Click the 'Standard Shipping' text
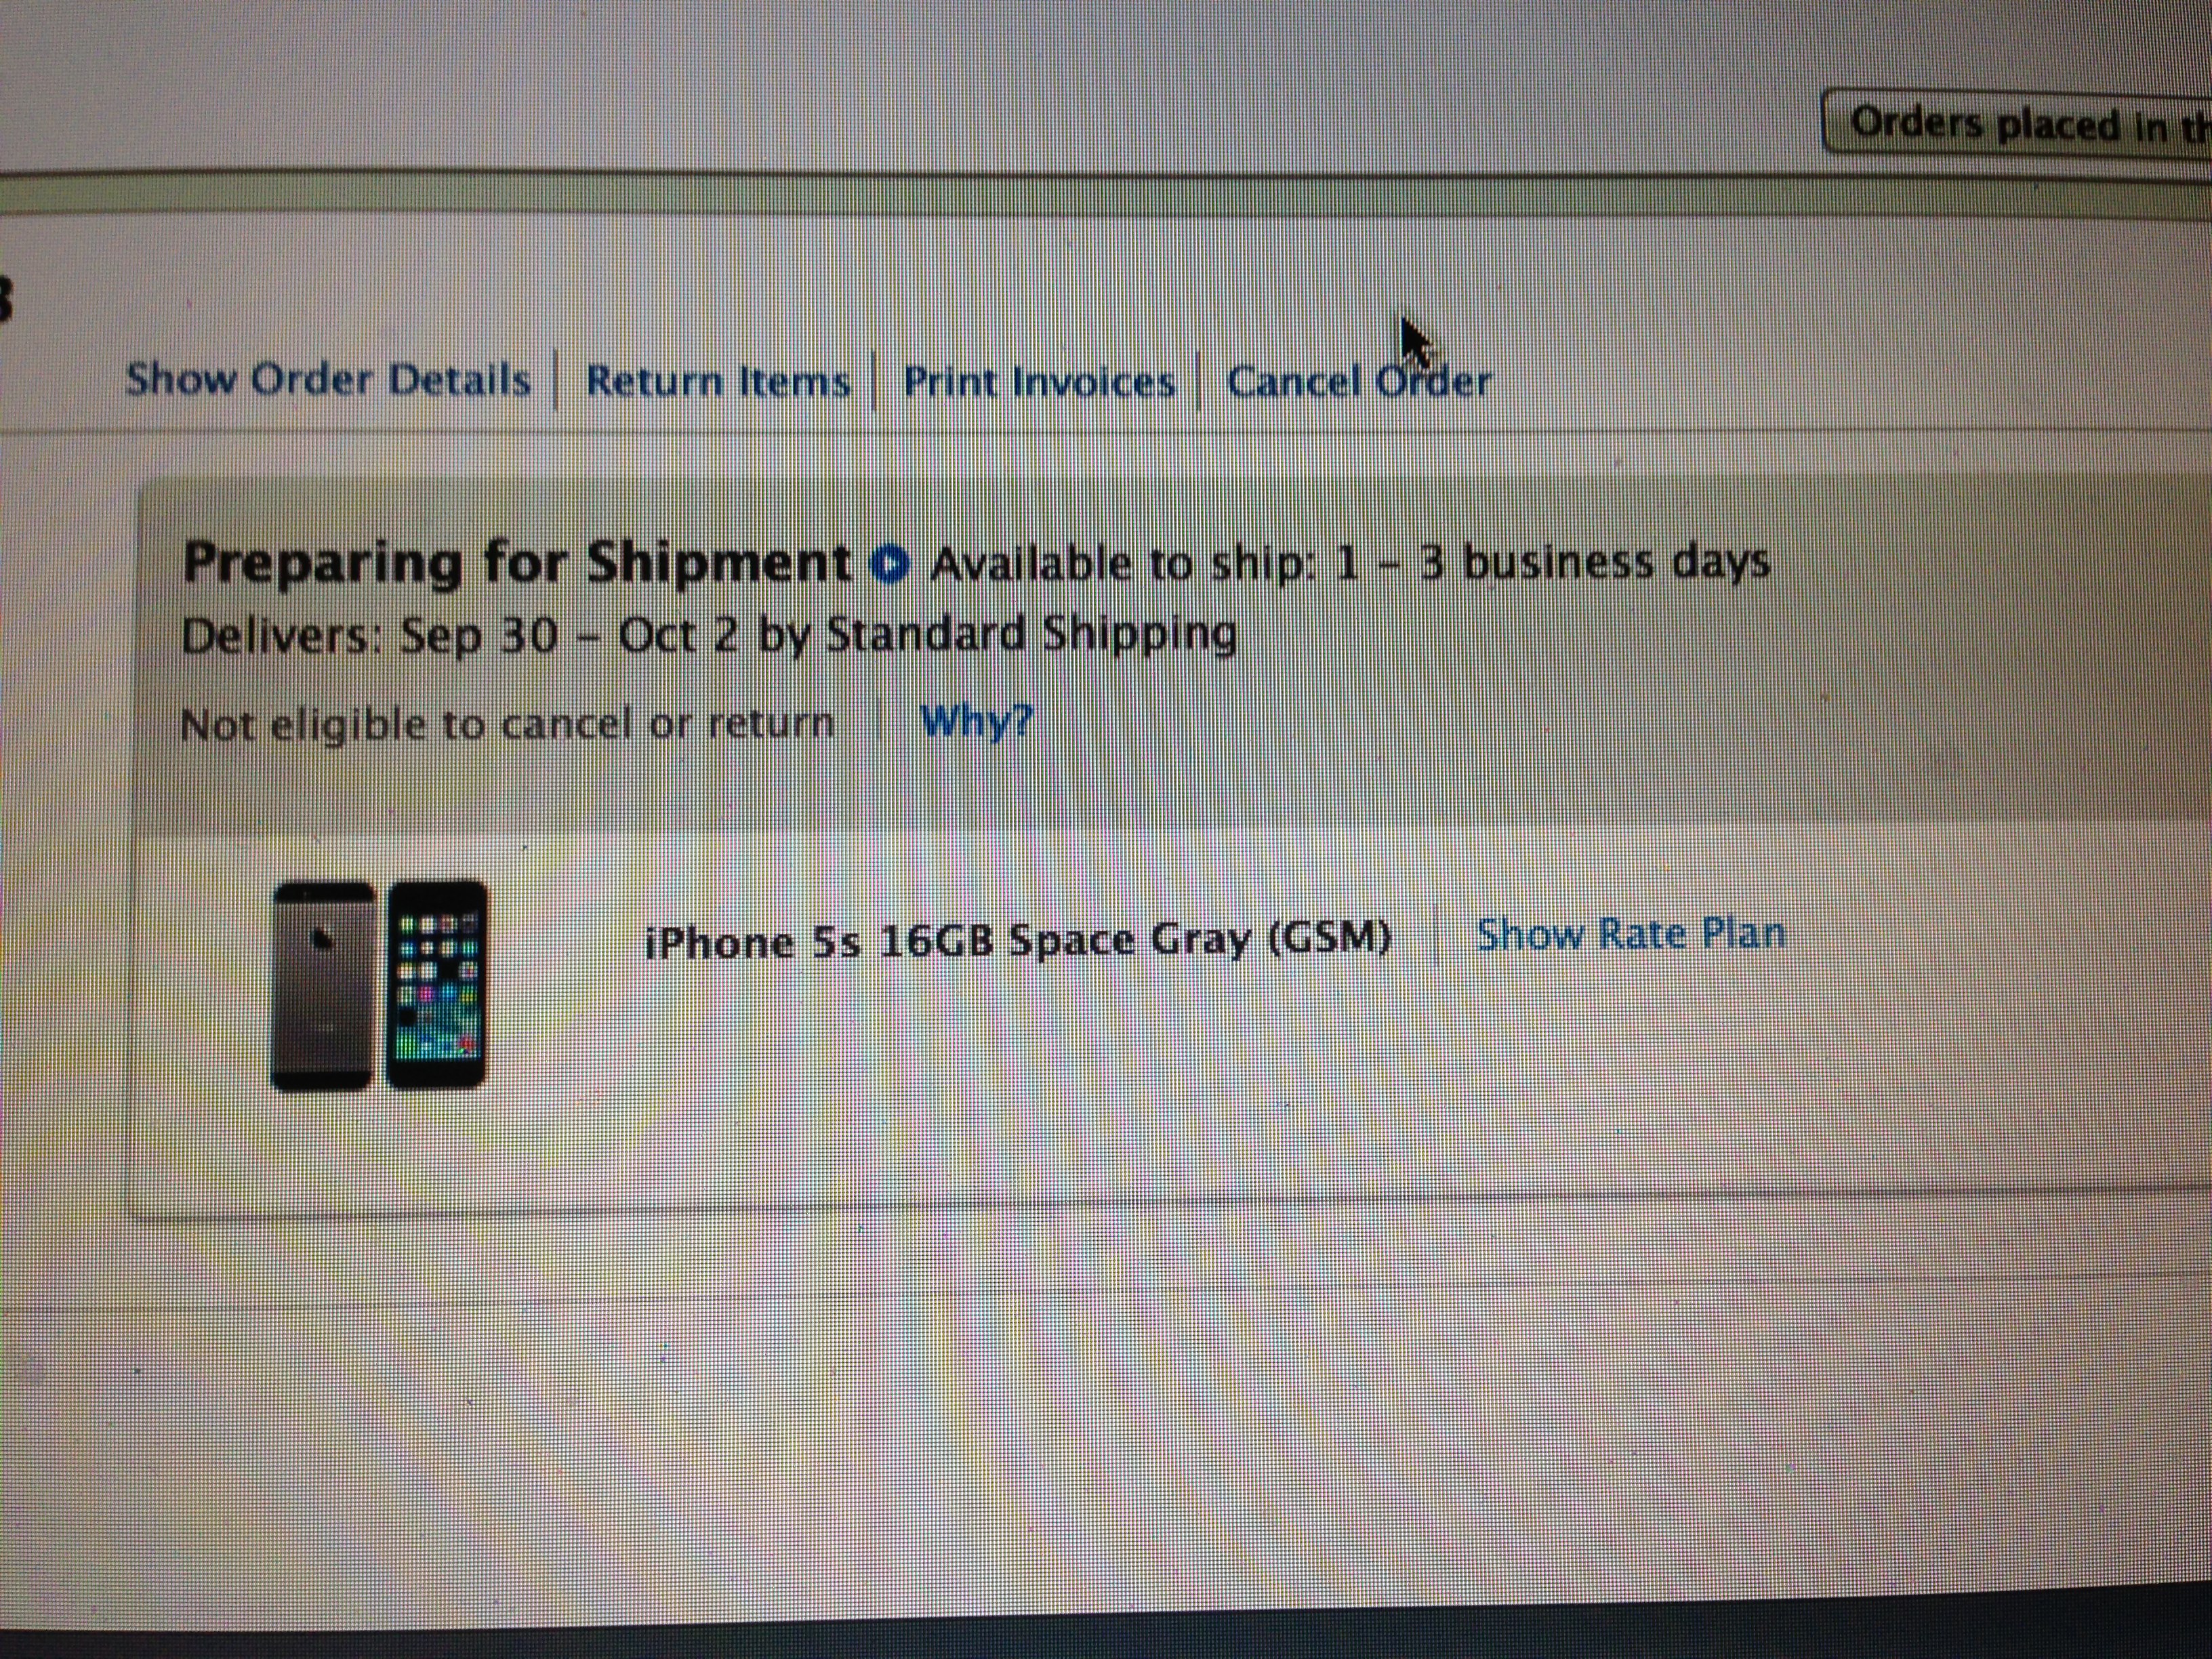 1031,635
